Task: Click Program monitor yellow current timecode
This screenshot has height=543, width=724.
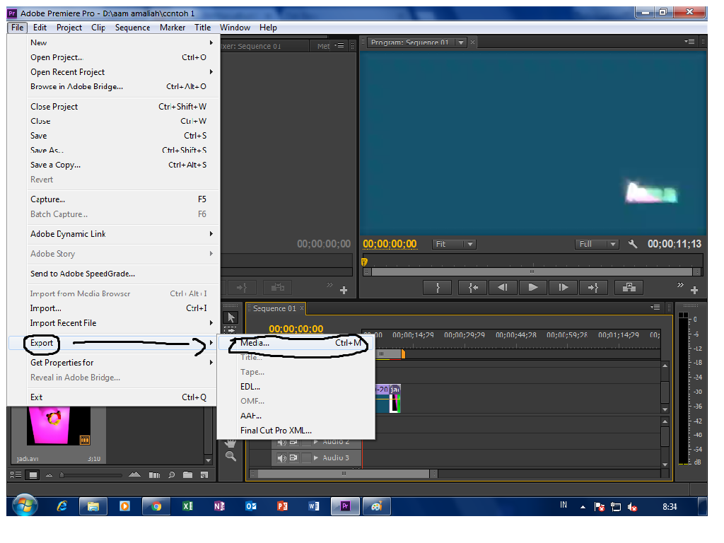Action: coord(390,244)
